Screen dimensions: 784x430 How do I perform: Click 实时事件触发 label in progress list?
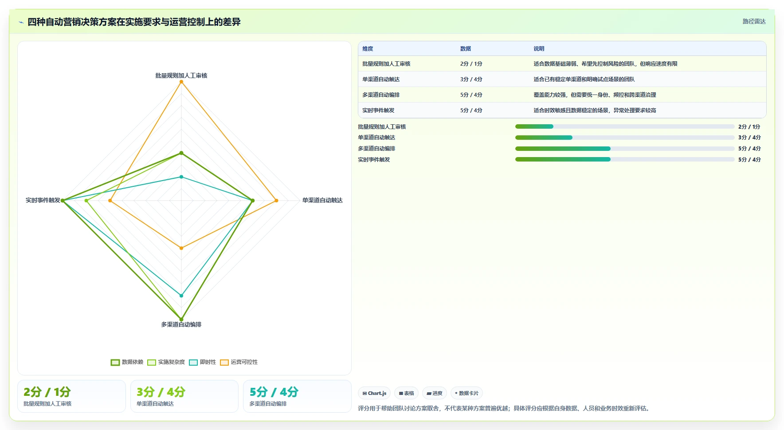pos(374,160)
